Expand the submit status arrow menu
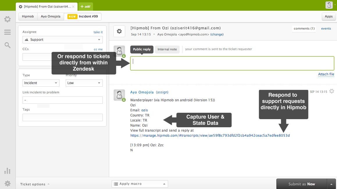This screenshot has width=337, height=189. 331,184
